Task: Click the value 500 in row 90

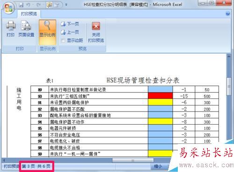Action: pos(207,96)
